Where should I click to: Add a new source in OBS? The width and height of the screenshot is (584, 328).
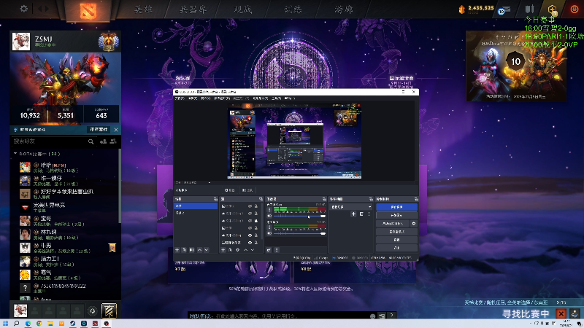click(223, 250)
